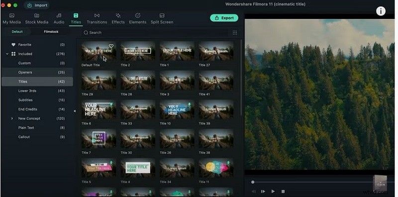398x197 pixels.
Task: Select the Title 2 thumbnail
Action: coord(138,51)
